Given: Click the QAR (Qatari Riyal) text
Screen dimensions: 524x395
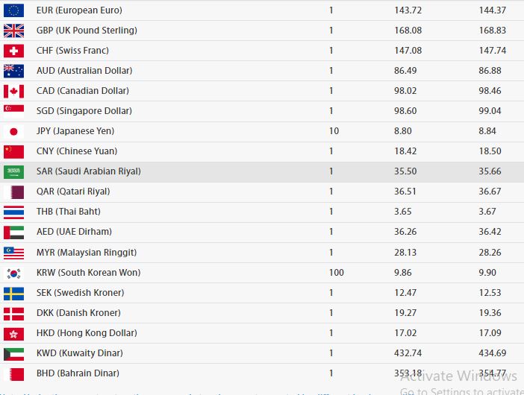Looking at the screenshot, I should pyautogui.click(x=73, y=192).
